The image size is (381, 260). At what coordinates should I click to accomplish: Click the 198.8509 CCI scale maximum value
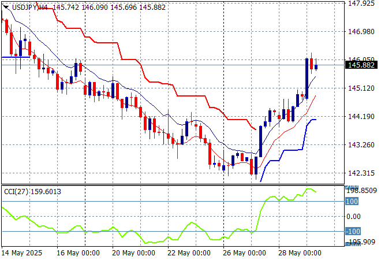[x=361, y=190]
